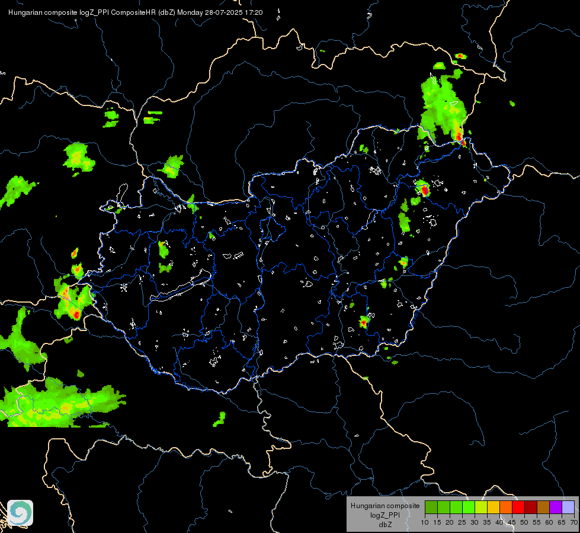Image resolution: width=580 pixels, height=533 pixels.
Task: Pick the 10–15 dBZ dark green legend swatch
Action: point(431,507)
